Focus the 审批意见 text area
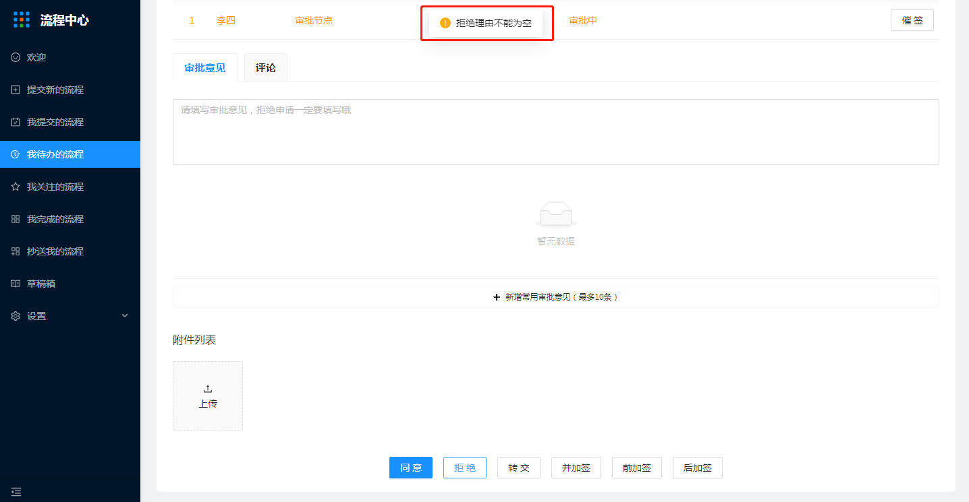Screen dimensions: 969x502 (556, 132)
